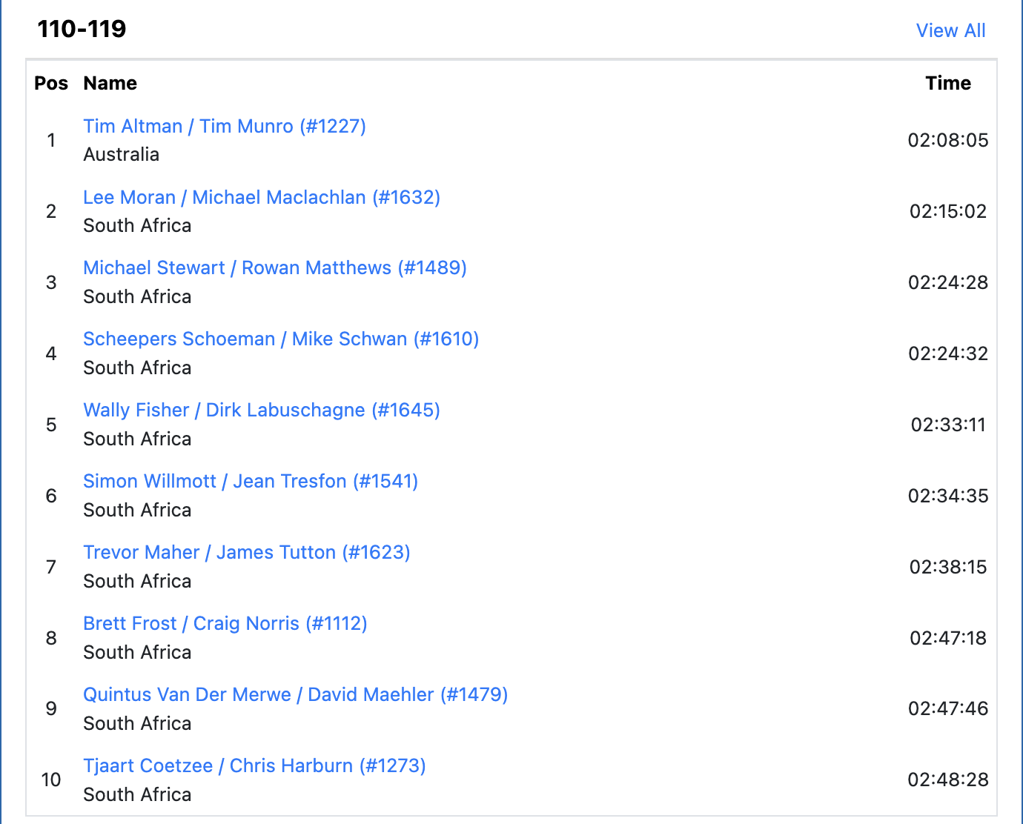Select Trevor Maher / James Tutton link
This screenshot has width=1023, height=824.
[x=247, y=552]
